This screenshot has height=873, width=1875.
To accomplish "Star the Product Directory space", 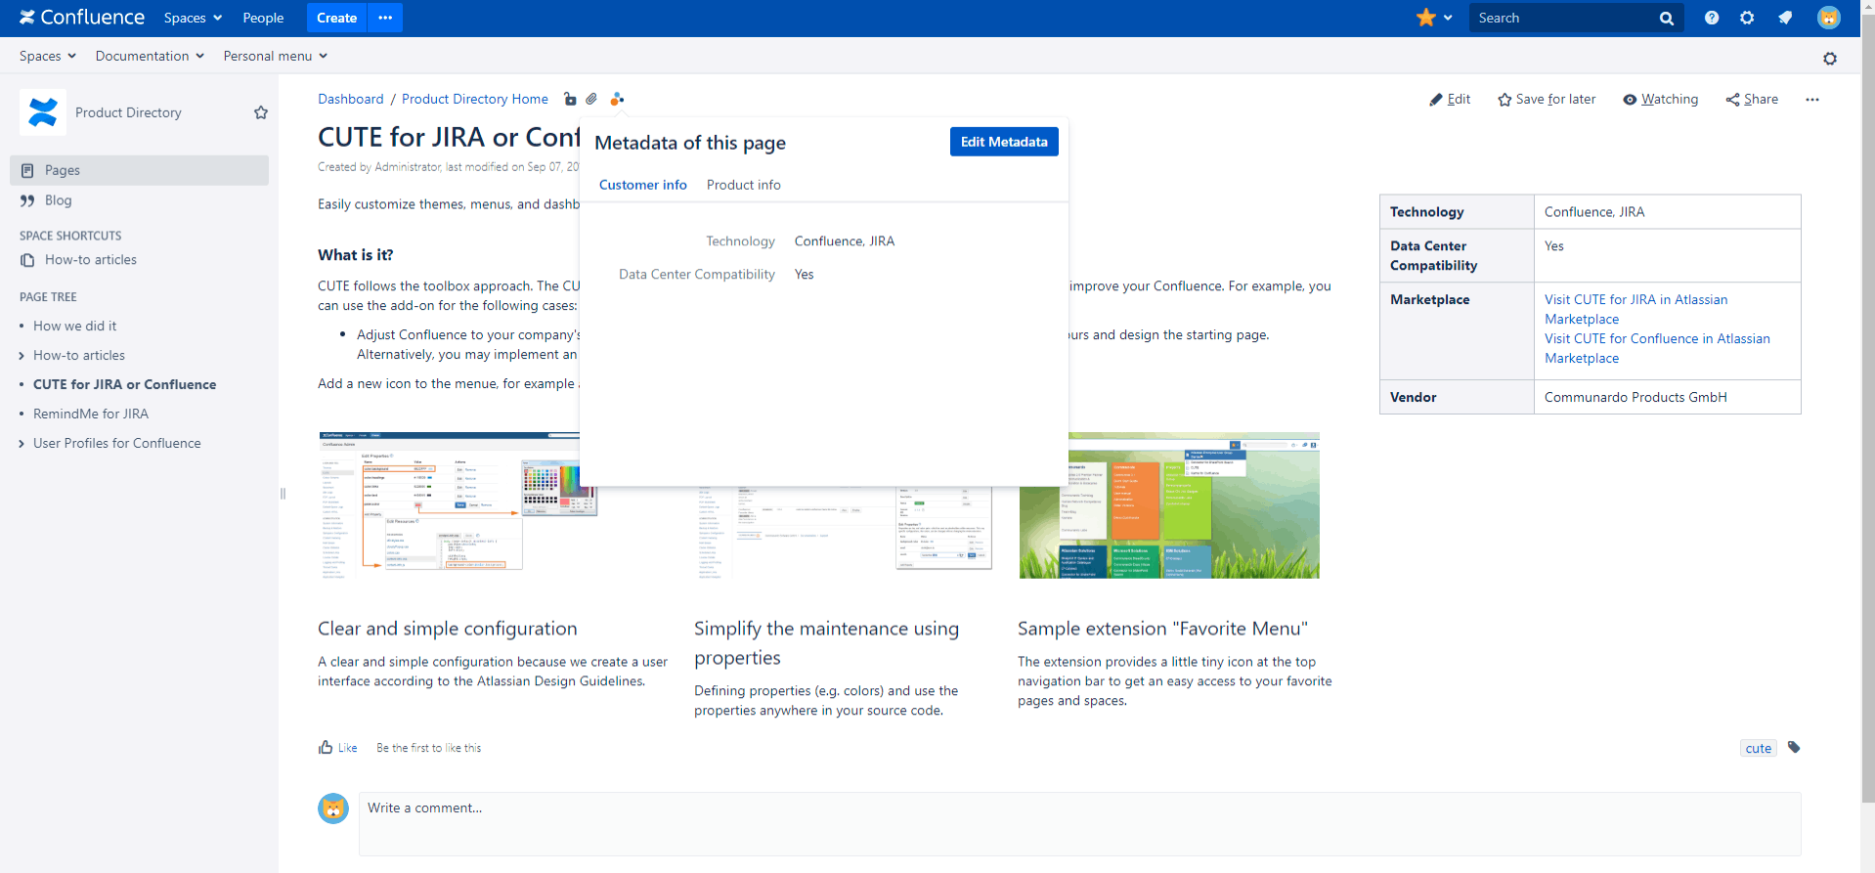I will pos(261,112).
